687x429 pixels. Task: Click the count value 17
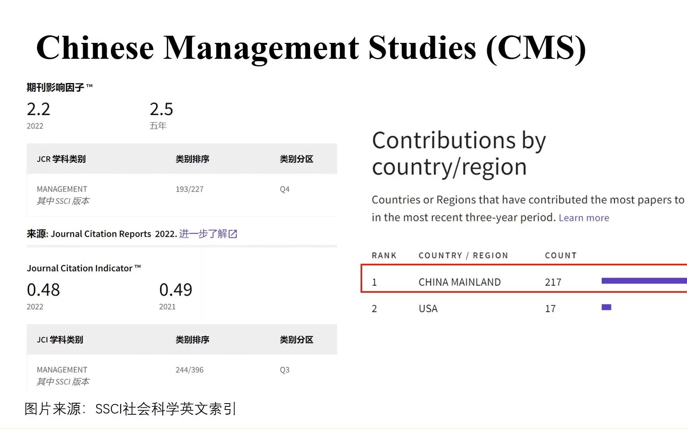550,309
